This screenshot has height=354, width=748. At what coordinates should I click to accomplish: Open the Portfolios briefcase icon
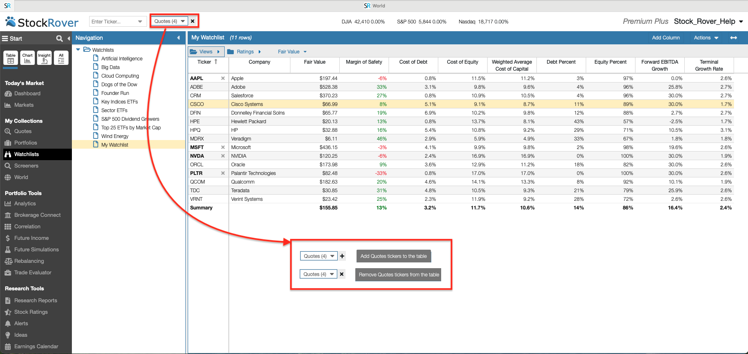pyautogui.click(x=8, y=143)
